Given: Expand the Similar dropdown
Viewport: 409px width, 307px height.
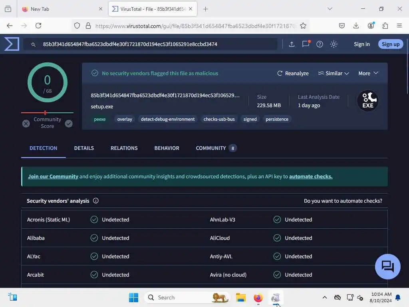Looking at the screenshot, I should click(x=334, y=74).
